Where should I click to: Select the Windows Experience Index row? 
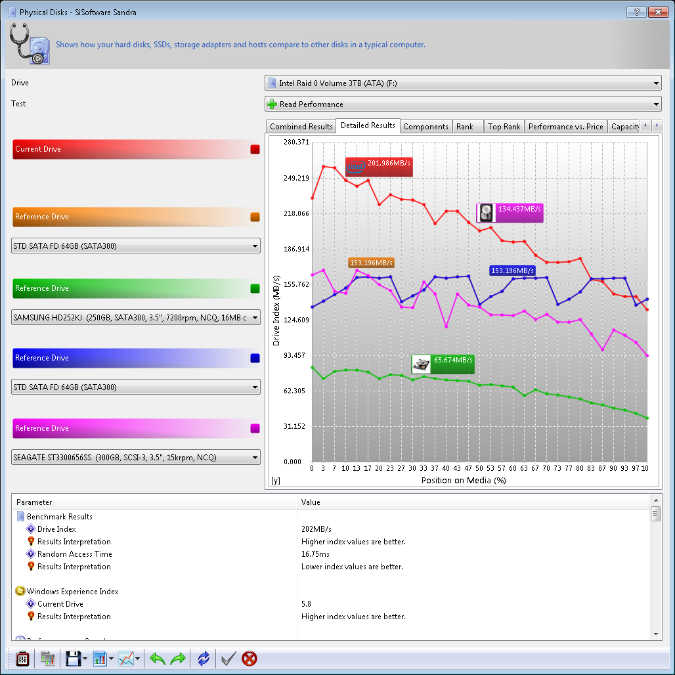pyautogui.click(x=332, y=592)
